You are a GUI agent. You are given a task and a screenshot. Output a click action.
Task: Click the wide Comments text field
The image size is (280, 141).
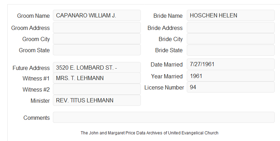(164, 117)
